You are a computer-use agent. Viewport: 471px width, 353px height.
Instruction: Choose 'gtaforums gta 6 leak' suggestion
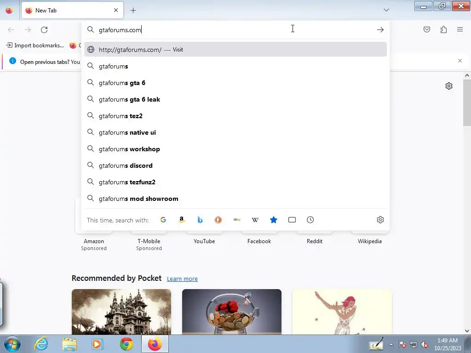pyautogui.click(x=235, y=99)
